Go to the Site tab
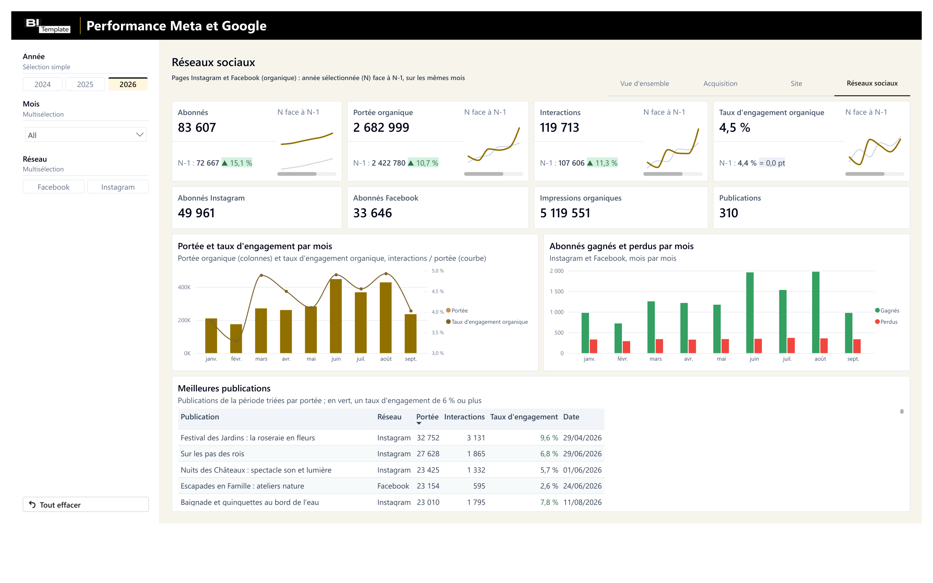The image size is (933, 583). [796, 84]
